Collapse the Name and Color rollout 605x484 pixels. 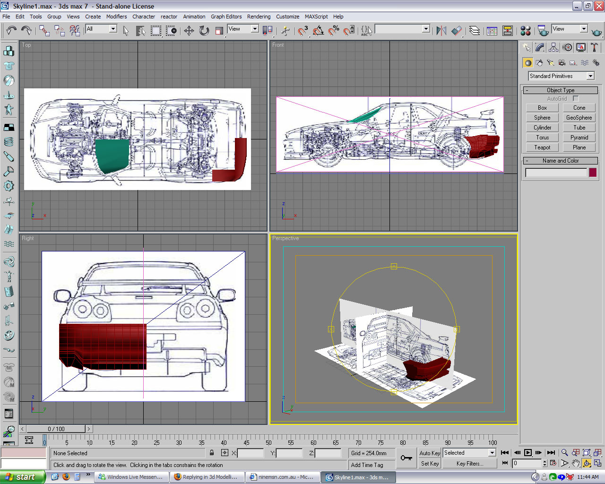pyautogui.click(x=561, y=161)
